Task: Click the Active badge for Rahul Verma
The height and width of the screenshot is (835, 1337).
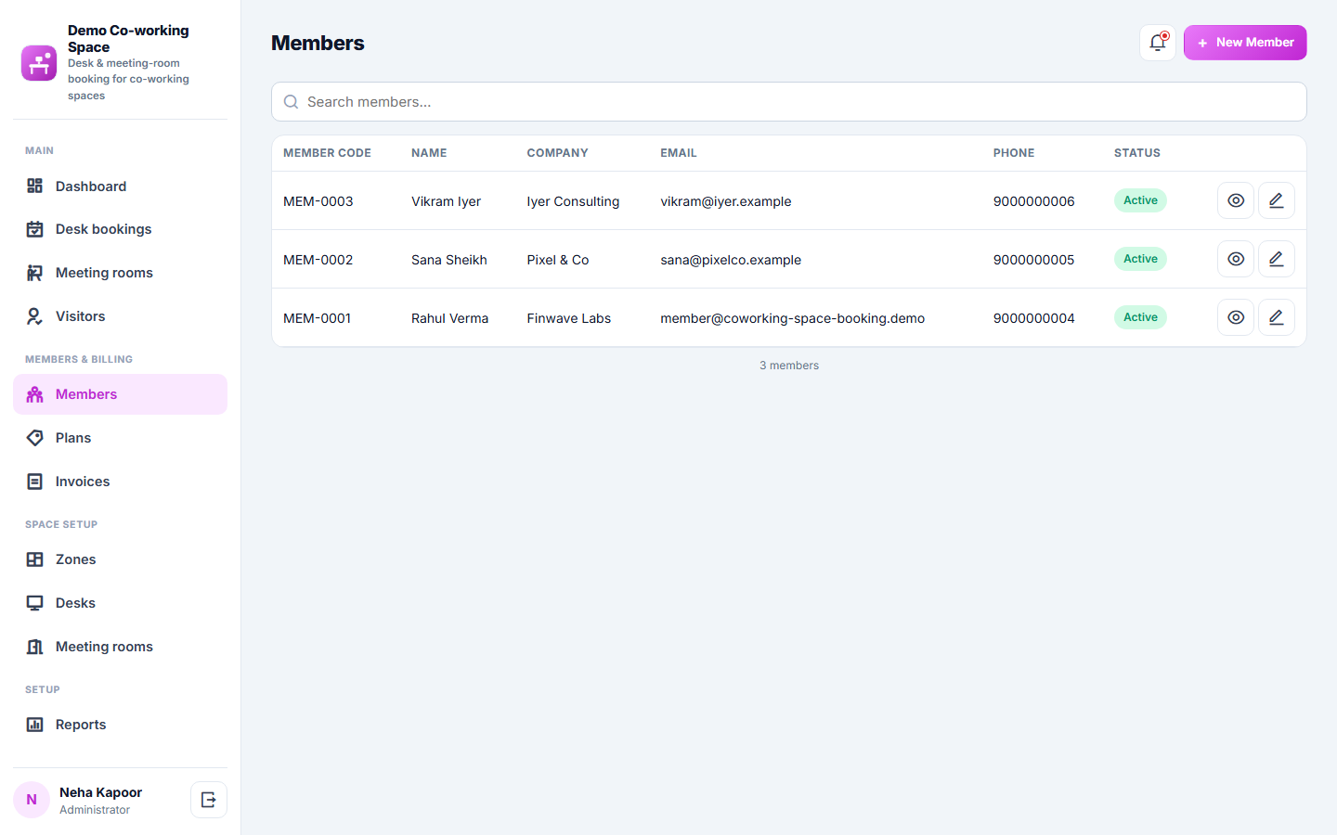Action: [x=1140, y=317]
